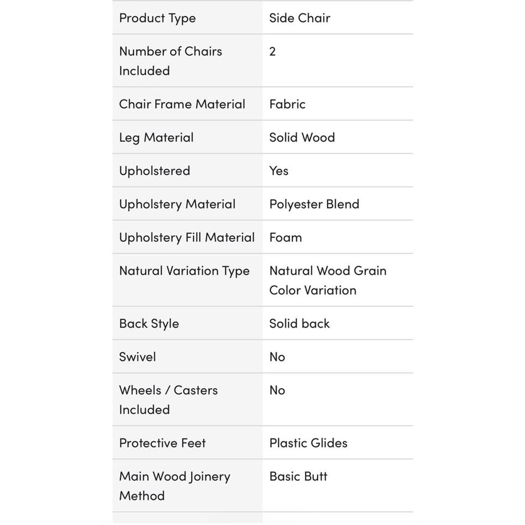Select the Fabric value text
The width and height of the screenshot is (525, 525).
point(287,104)
